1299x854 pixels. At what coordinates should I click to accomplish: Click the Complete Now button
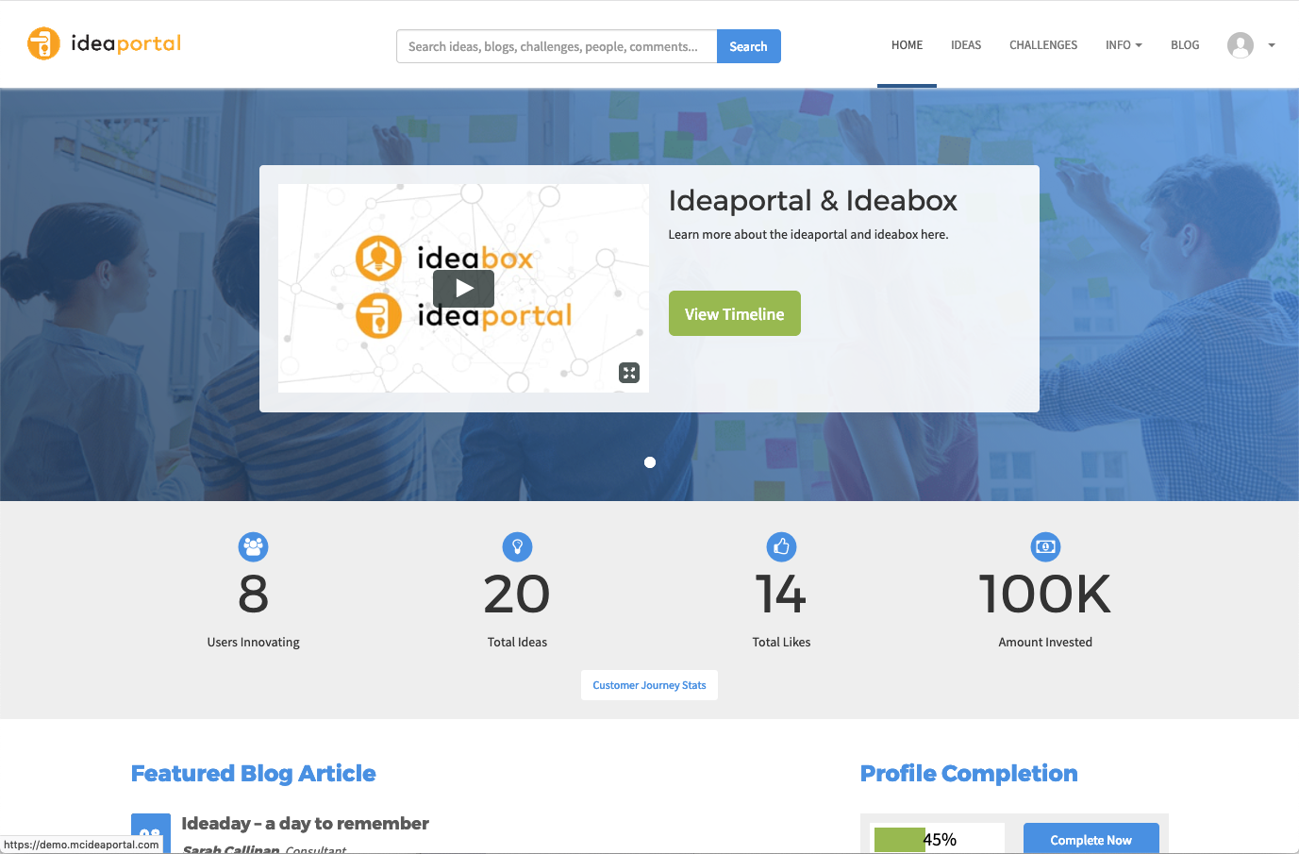coord(1091,839)
